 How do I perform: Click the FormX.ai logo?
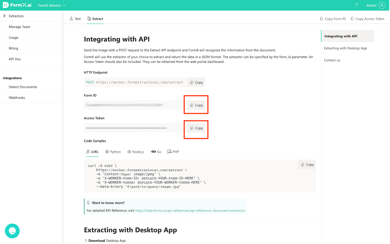[17, 5]
